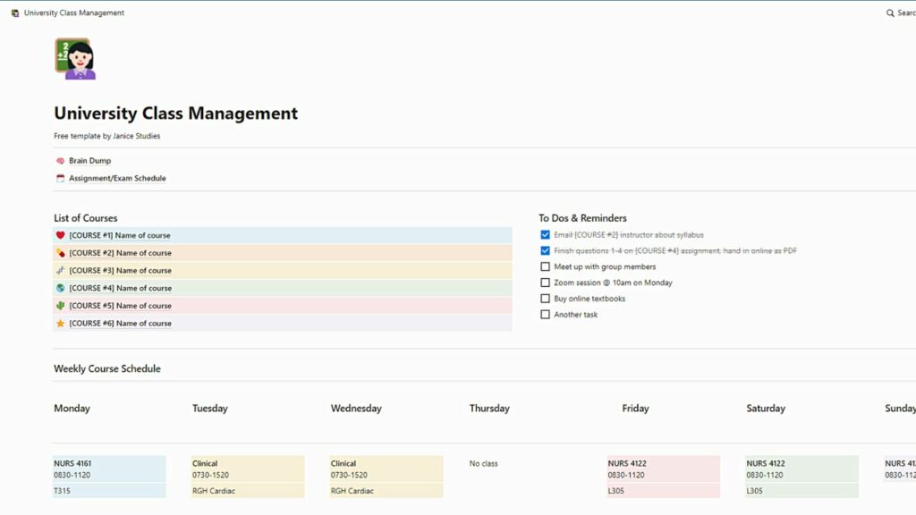Open the Course #3 page

(120, 270)
